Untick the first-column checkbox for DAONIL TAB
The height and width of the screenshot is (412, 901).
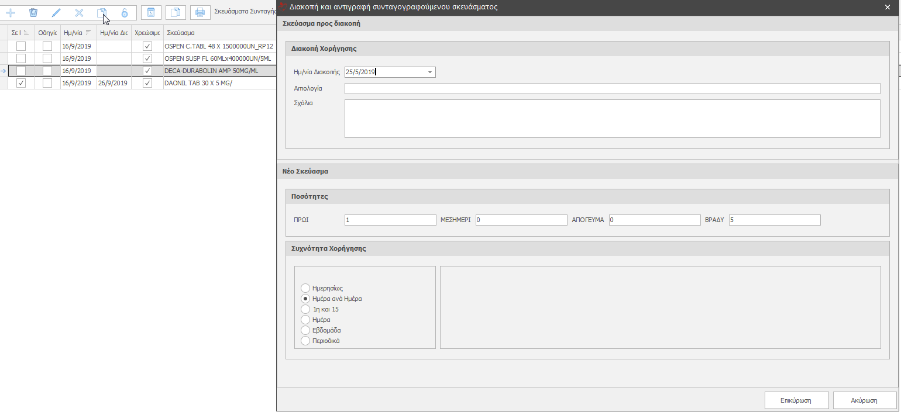pos(21,83)
